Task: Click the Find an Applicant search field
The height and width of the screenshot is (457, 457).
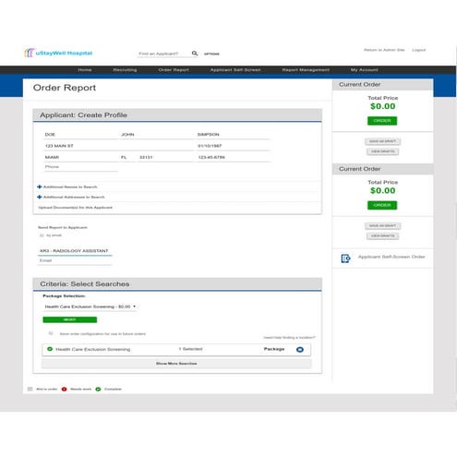Action: point(163,54)
